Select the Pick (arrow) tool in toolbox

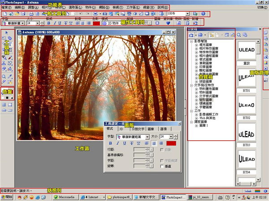point(7,33)
